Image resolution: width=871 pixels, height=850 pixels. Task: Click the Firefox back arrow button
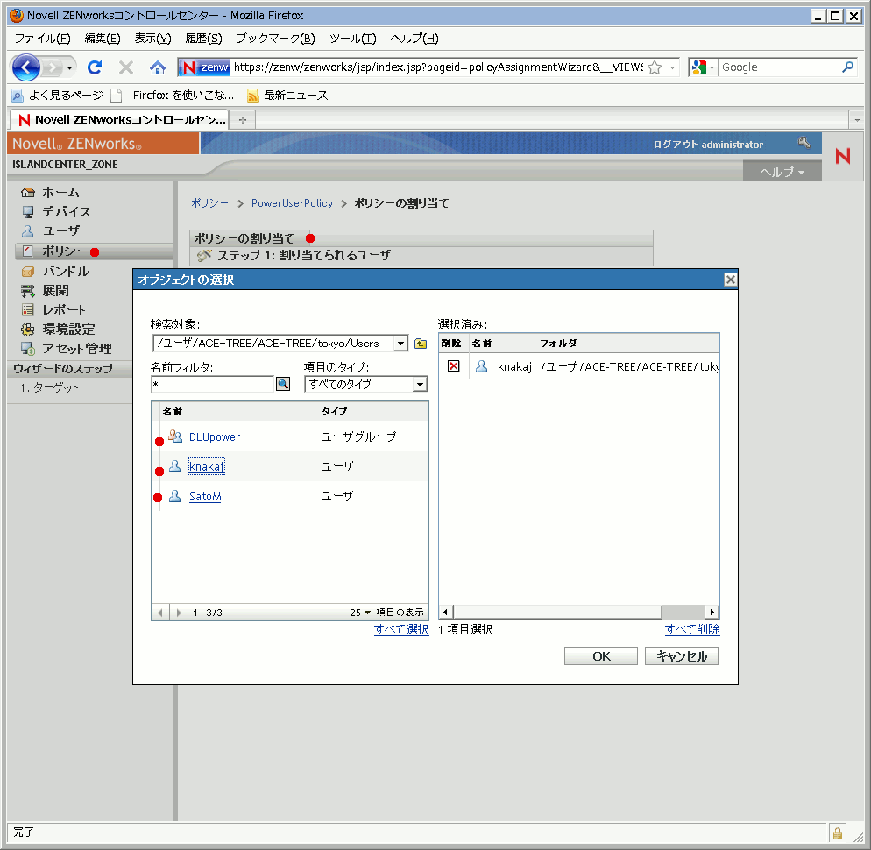[x=25, y=67]
